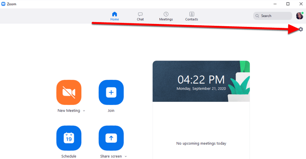
Task: Open the Schedule calendar button
Action: click(x=69, y=138)
